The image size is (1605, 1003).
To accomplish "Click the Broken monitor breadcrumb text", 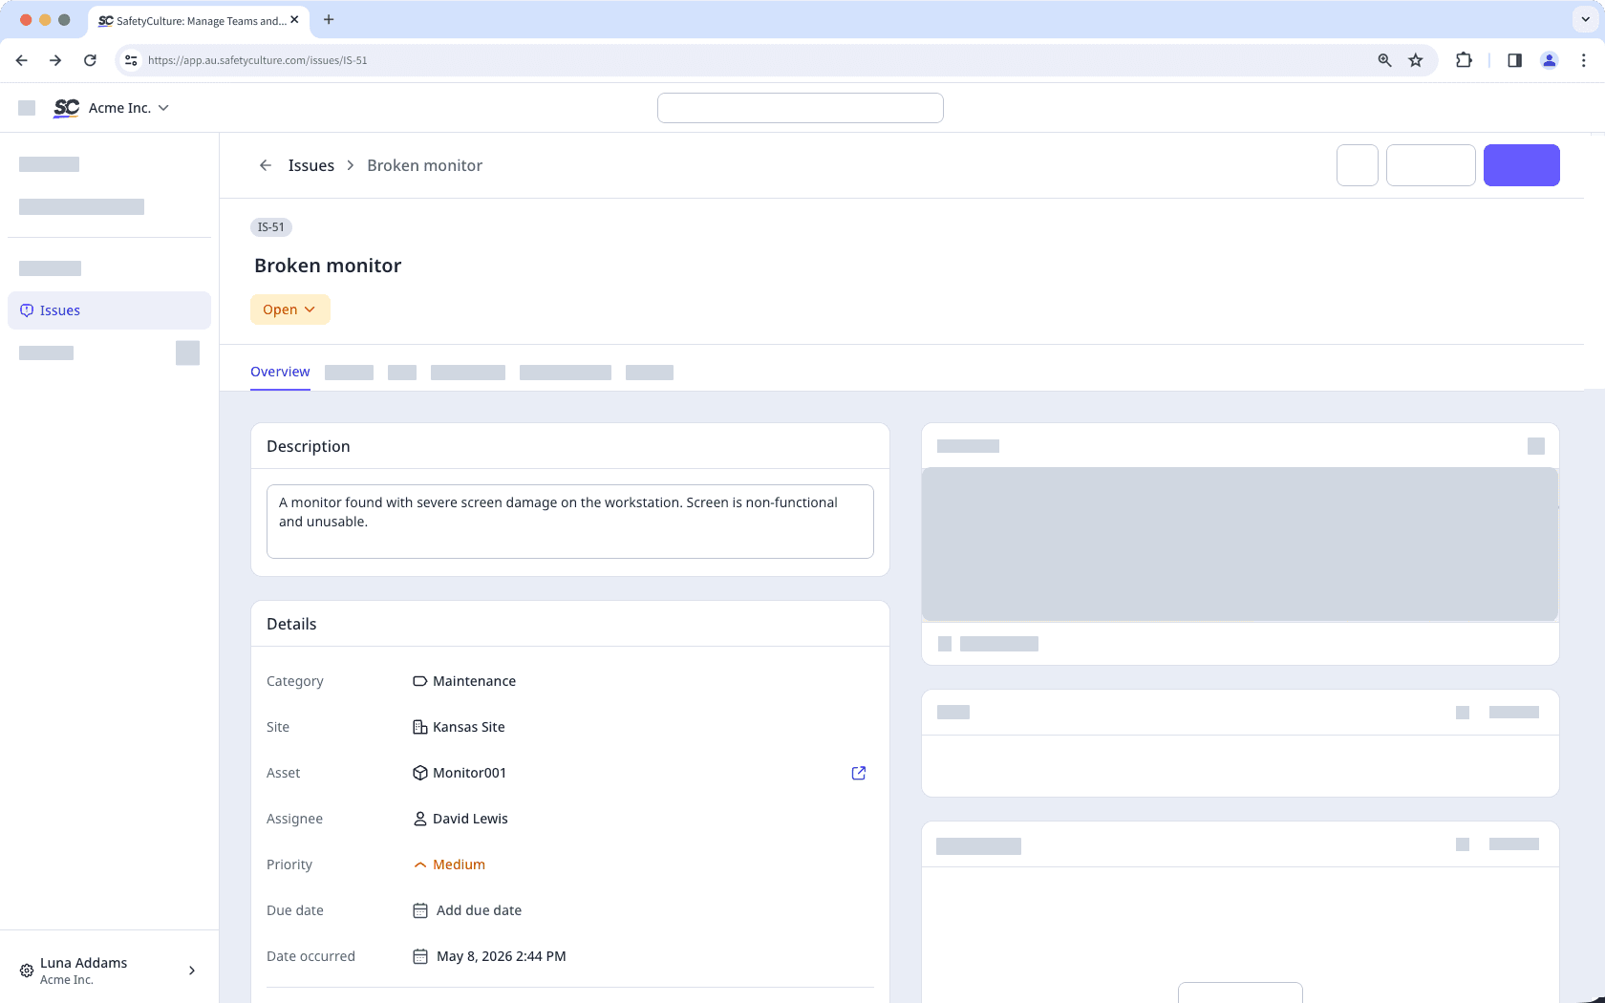I will coord(425,165).
